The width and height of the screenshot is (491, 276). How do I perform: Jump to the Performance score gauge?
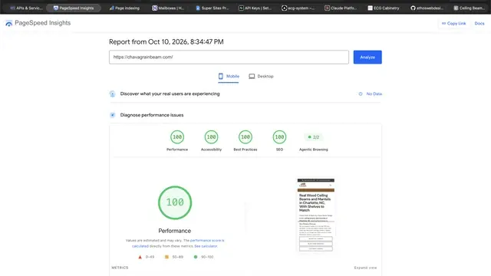point(177,137)
